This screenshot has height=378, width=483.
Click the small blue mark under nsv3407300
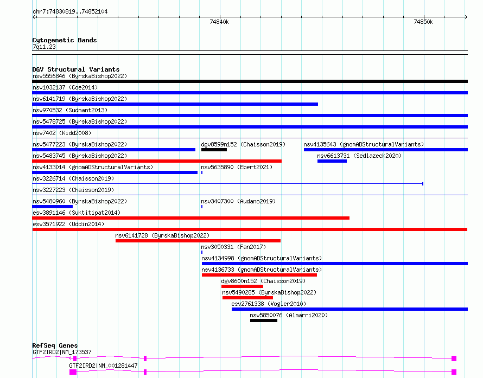(x=202, y=207)
